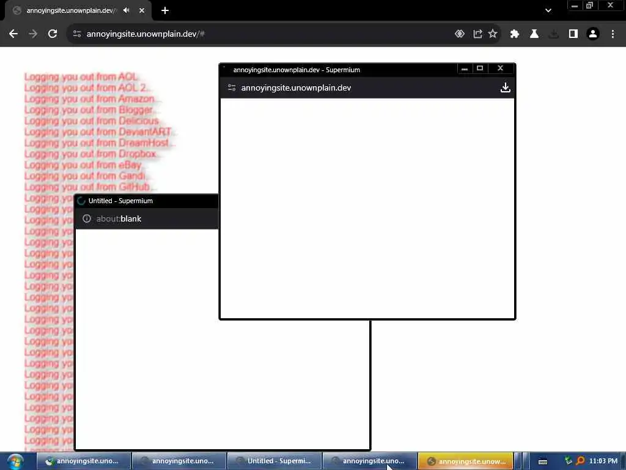The height and width of the screenshot is (470, 626).
Task: Click 'Logging you out from eBay' text
Action: tap(83, 165)
